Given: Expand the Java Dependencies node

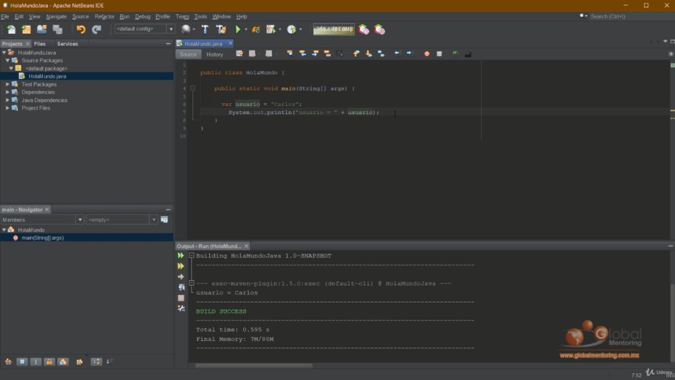Looking at the screenshot, I should pos(7,101).
